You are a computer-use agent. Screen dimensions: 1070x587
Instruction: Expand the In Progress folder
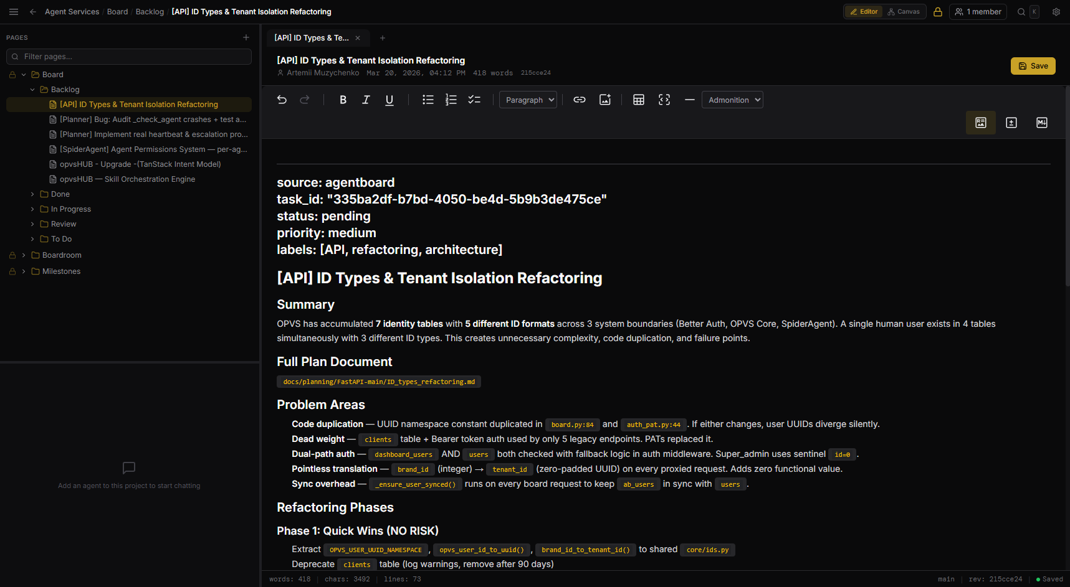(32, 209)
